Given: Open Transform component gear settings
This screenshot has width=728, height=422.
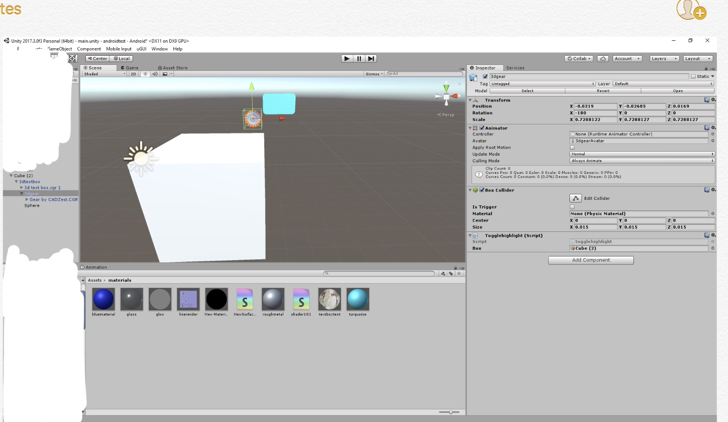Looking at the screenshot, I should pyautogui.click(x=713, y=100).
